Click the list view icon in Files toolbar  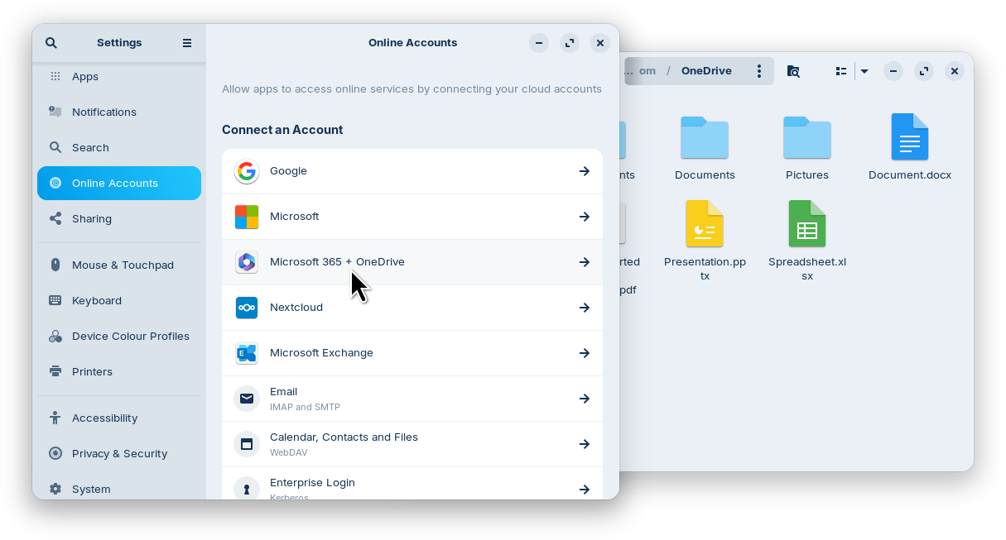pyautogui.click(x=840, y=71)
